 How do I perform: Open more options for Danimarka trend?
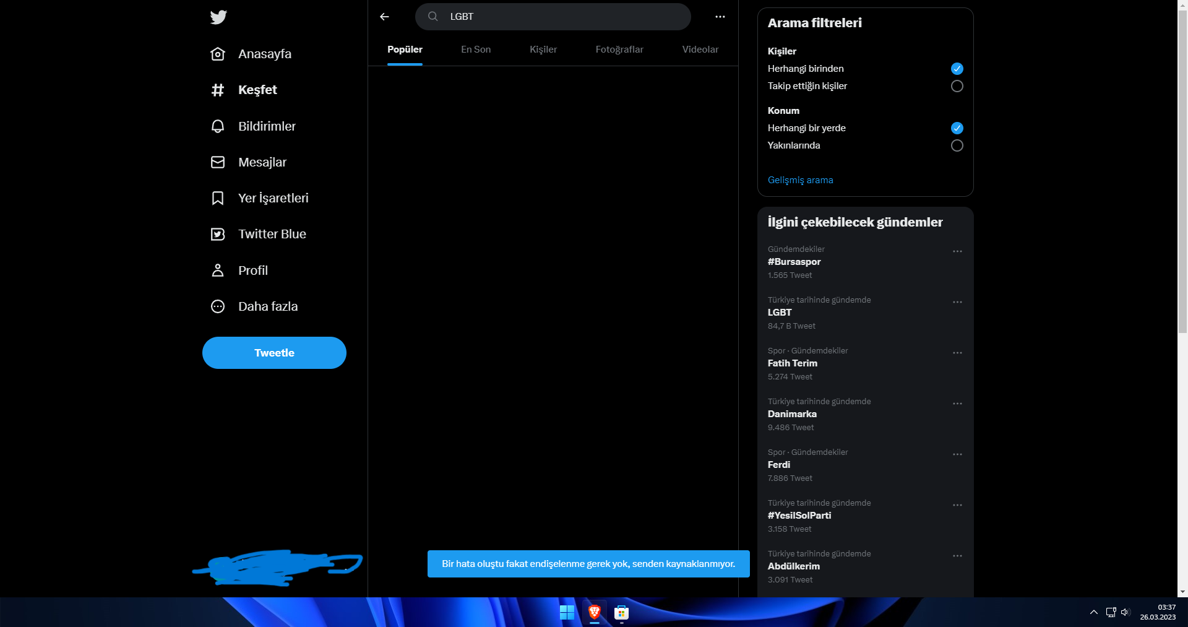click(x=957, y=404)
